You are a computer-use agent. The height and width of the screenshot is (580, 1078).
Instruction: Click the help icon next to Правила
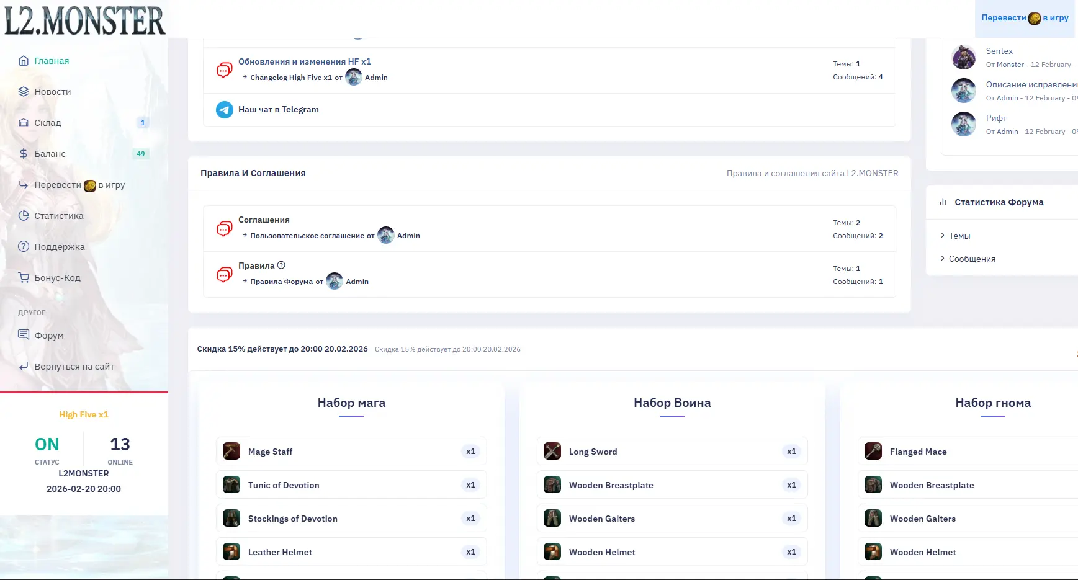pos(281,265)
